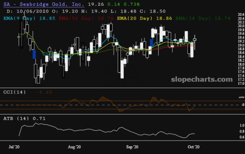Click the 17.0 price axis label
Image resolution: width=245 pixels, height=154 pixels.
241,84
